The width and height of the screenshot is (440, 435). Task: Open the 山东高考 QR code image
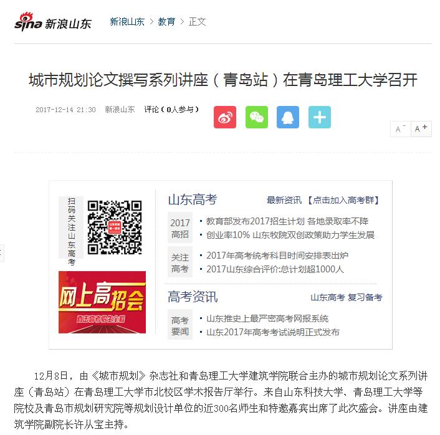coord(115,227)
